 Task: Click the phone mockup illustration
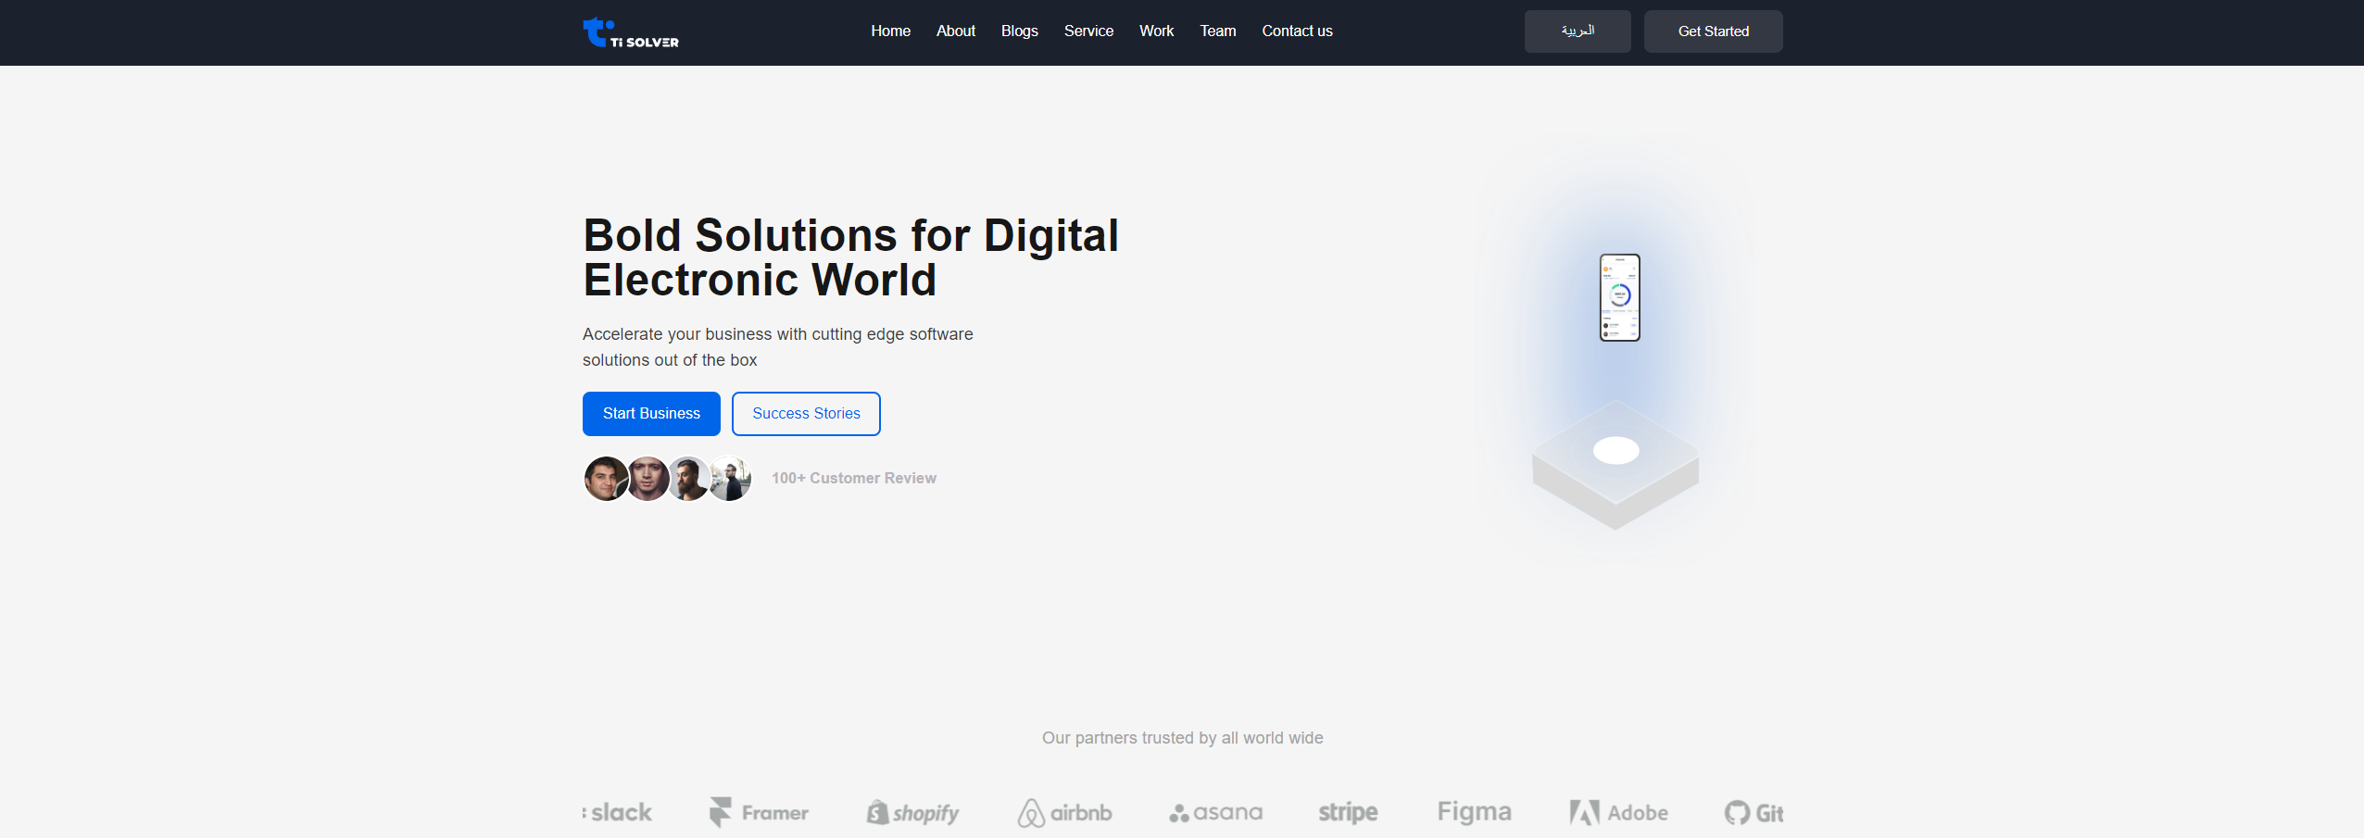coord(1619,297)
